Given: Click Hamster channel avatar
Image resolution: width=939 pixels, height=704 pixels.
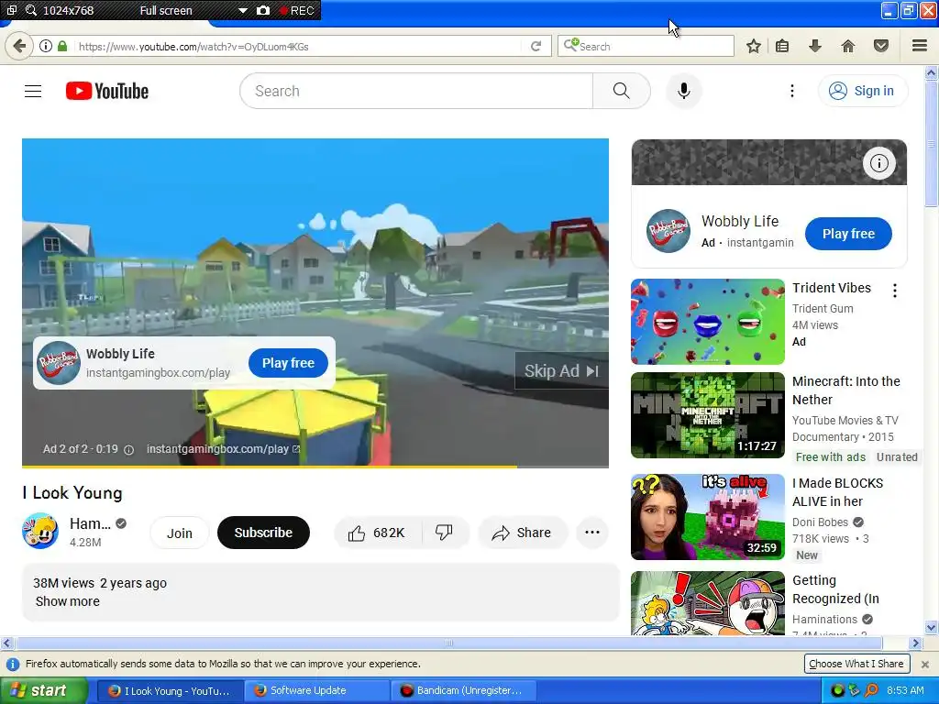Looking at the screenshot, I should pyautogui.click(x=40, y=531).
